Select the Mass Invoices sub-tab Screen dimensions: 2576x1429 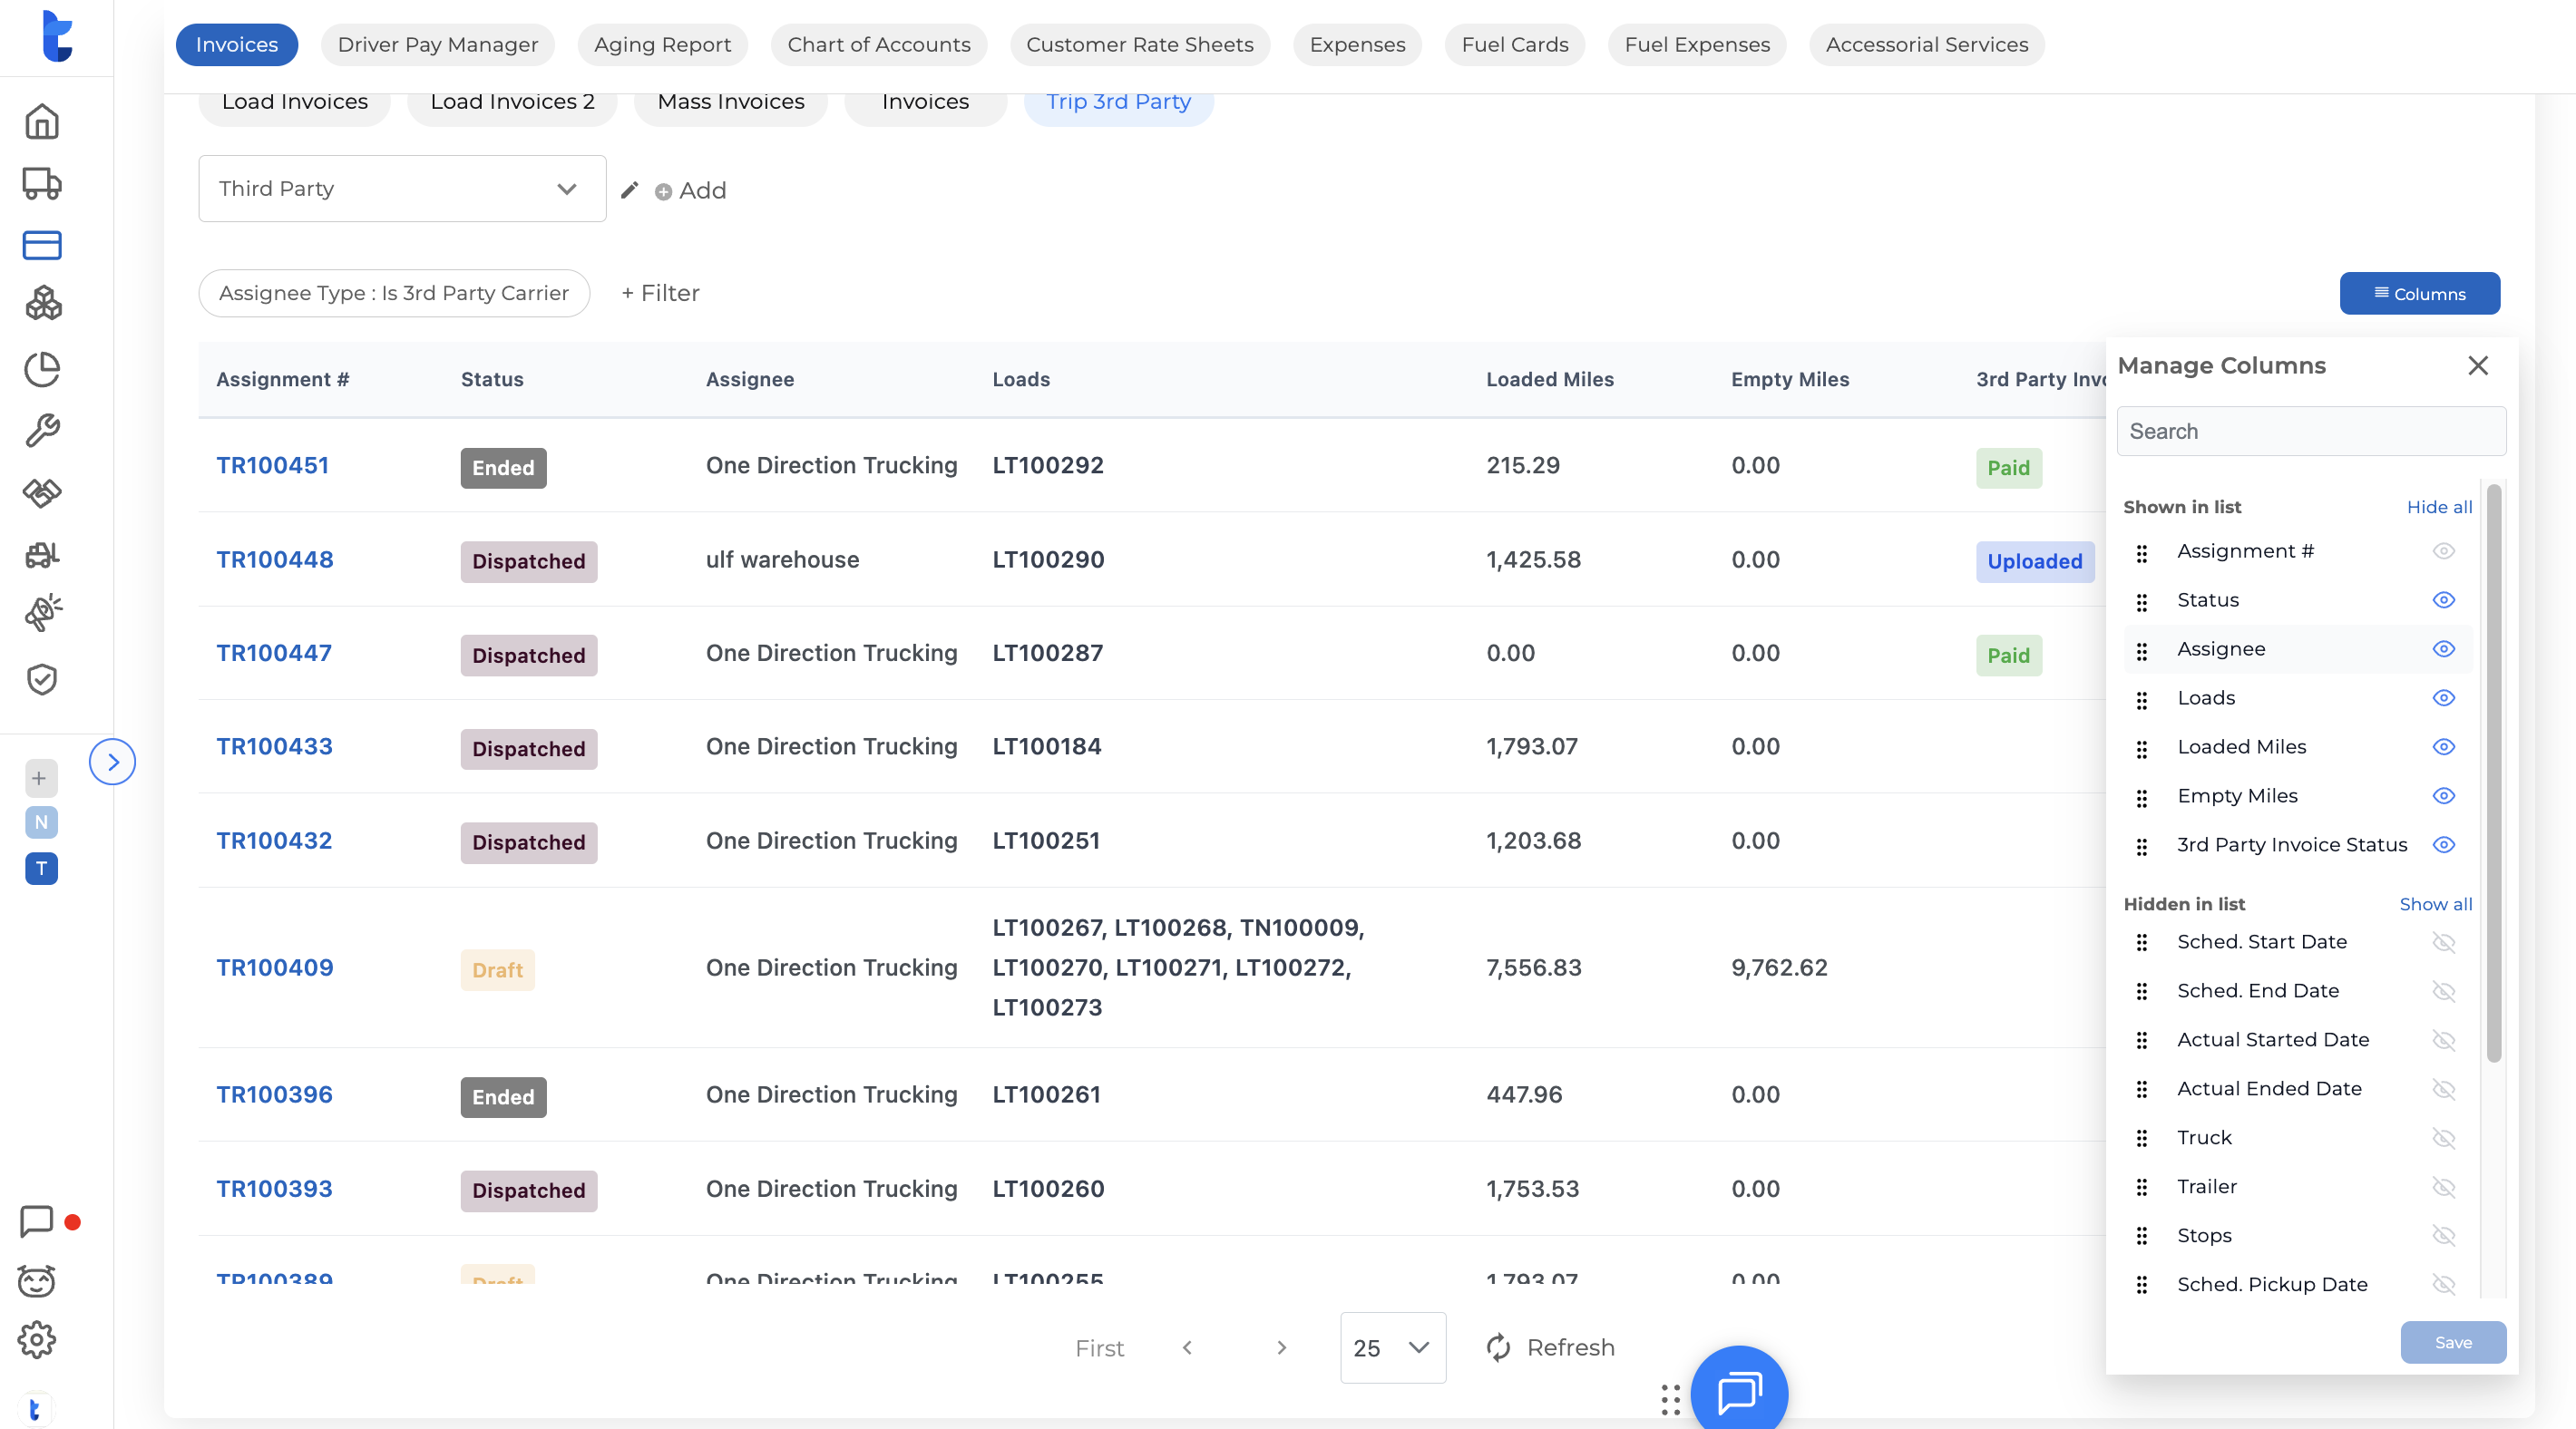pos(730,102)
